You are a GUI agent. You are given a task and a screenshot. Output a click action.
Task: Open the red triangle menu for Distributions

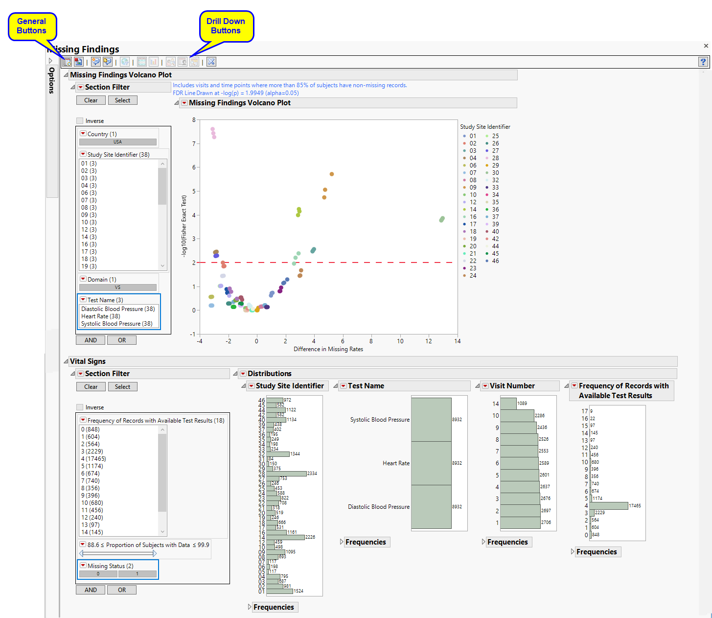[243, 374]
